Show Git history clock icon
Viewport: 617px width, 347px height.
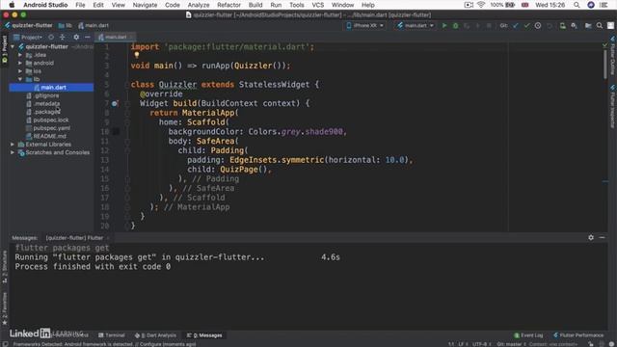538,26
